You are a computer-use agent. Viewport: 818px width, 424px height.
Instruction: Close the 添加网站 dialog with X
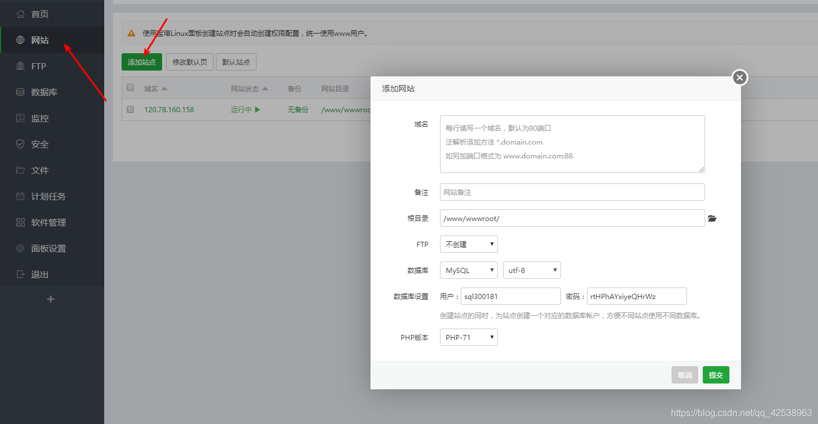(740, 77)
